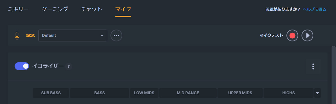Open the three-dot options next to Default
Image resolution: width=336 pixels, height=104 pixels.
(116, 36)
